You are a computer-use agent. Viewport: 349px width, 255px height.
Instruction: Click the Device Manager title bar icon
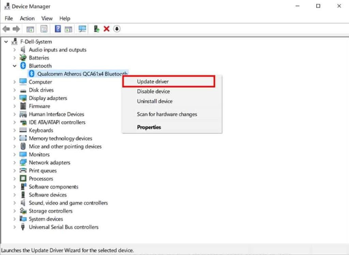7,6
